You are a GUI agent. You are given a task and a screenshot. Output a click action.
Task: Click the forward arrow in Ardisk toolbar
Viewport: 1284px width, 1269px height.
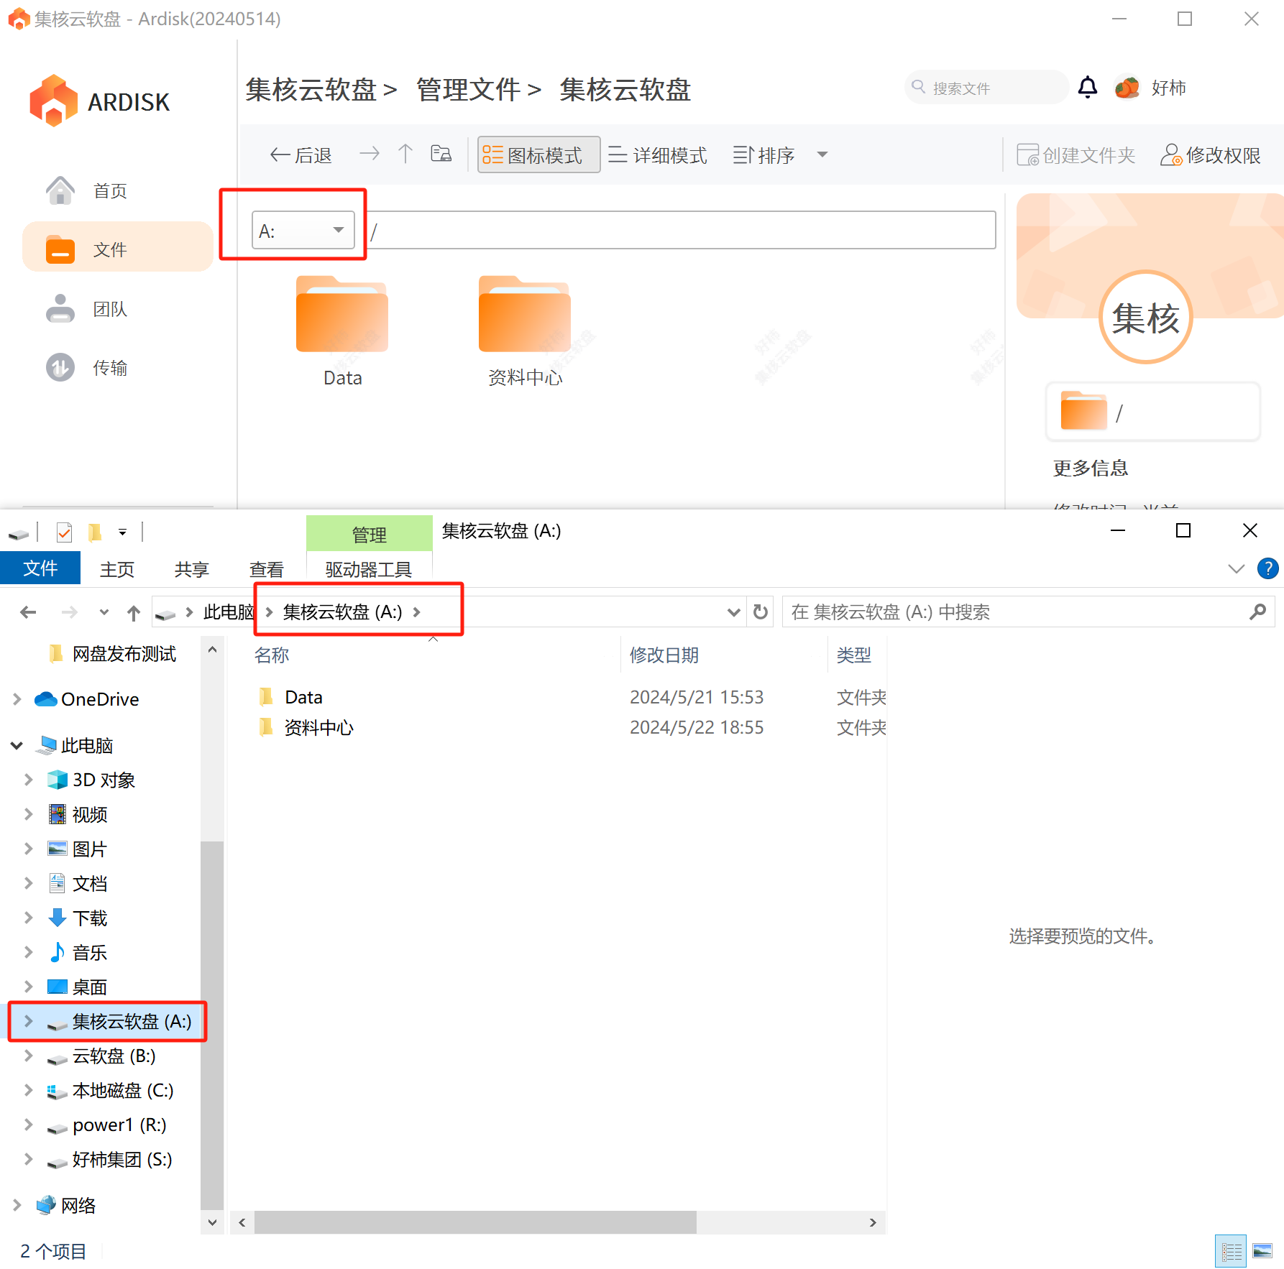370,153
